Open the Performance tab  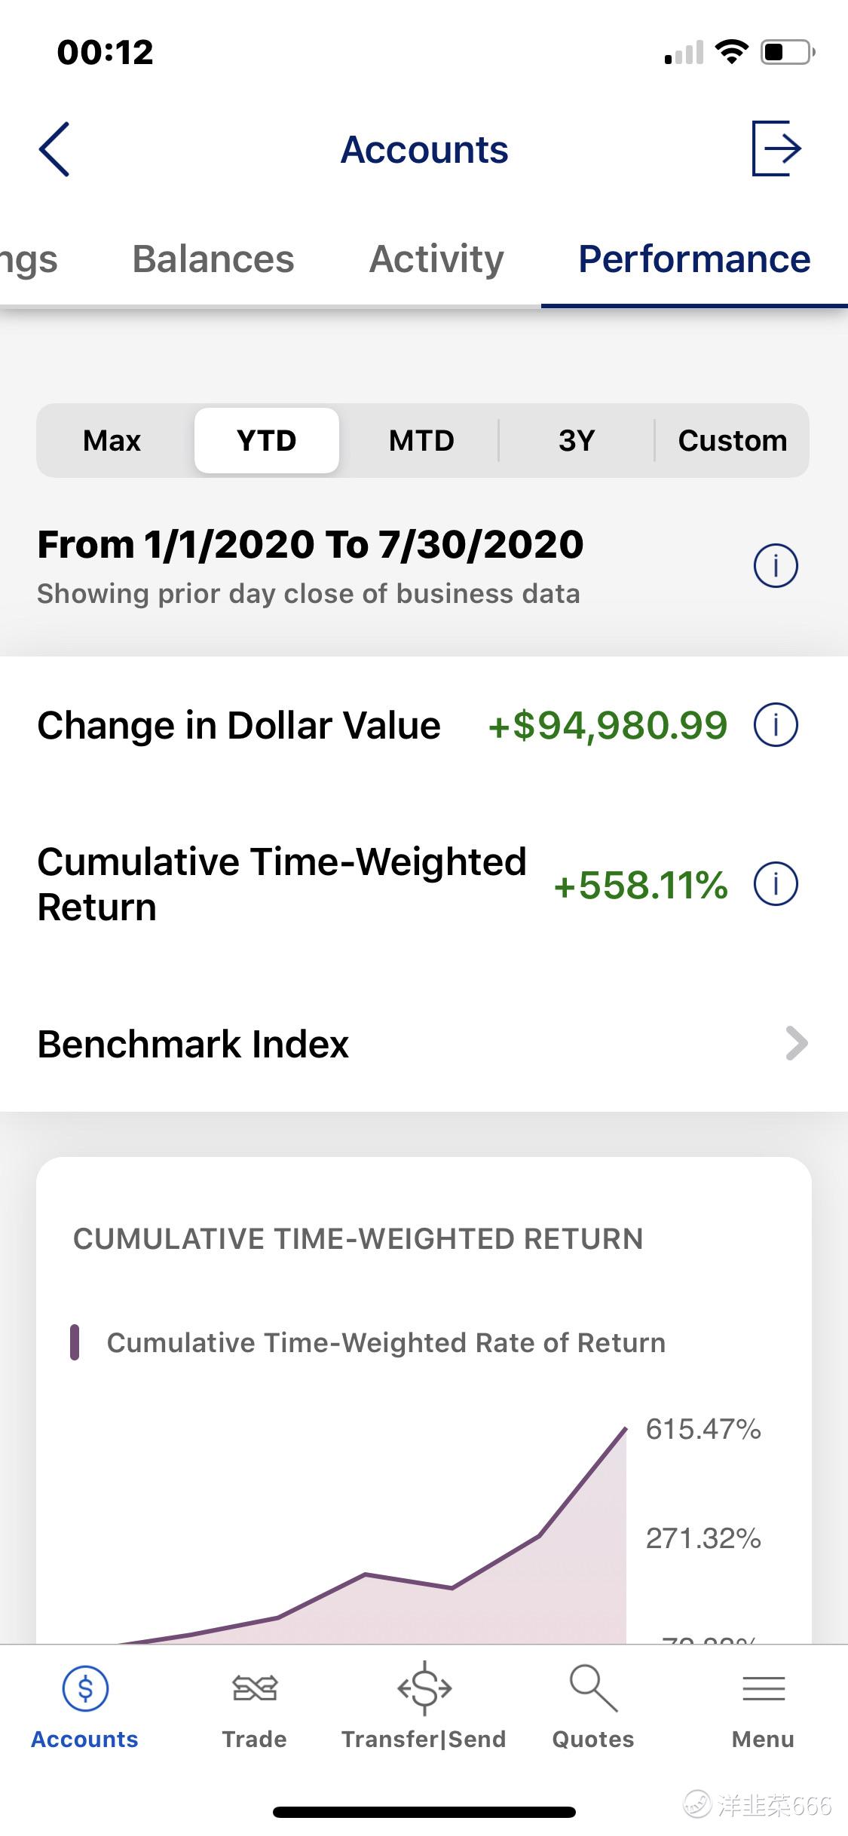pyautogui.click(x=694, y=259)
